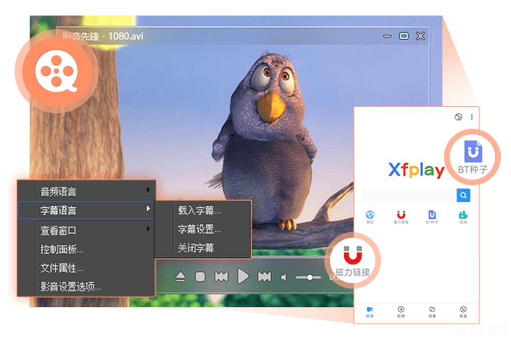The height and width of the screenshot is (340, 511).
Task: Click the blue search magnifier button
Action: coord(463,196)
